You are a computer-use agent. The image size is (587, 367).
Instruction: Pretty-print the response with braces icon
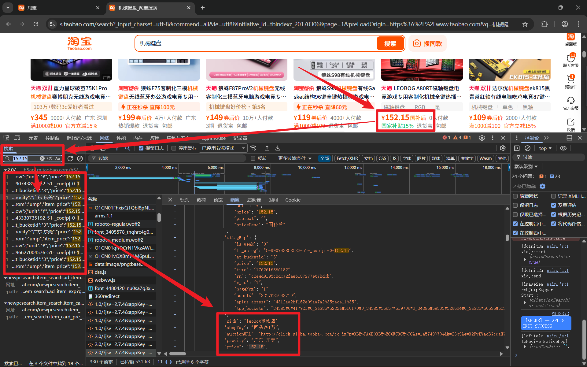coord(168,362)
